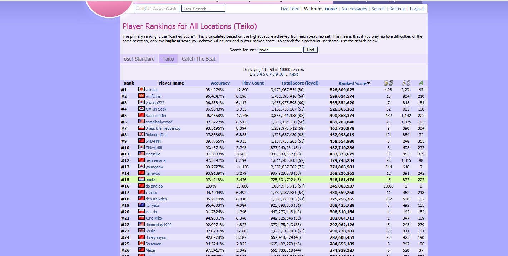Select the flag icon beside Shulin
The height and width of the screenshot is (256, 508).
point(141,231)
